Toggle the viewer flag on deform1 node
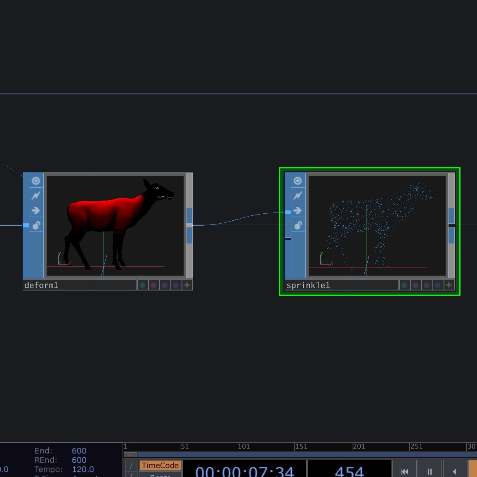 tap(36, 181)
